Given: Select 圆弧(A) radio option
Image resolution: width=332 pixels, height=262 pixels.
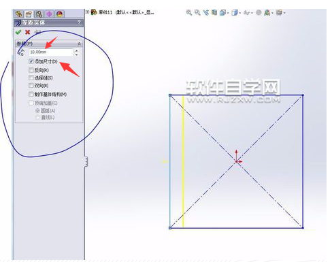Looking at the screenshot, I should 37,111.
